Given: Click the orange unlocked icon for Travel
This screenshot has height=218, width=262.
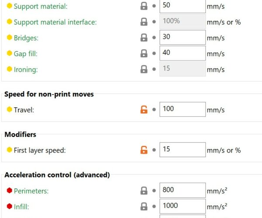Looking at the screenshot, I should (144, 109).
